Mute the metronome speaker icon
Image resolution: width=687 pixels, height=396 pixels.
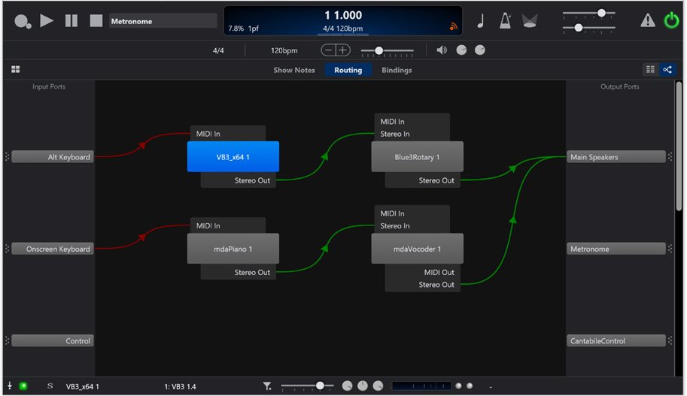point(442,50)
